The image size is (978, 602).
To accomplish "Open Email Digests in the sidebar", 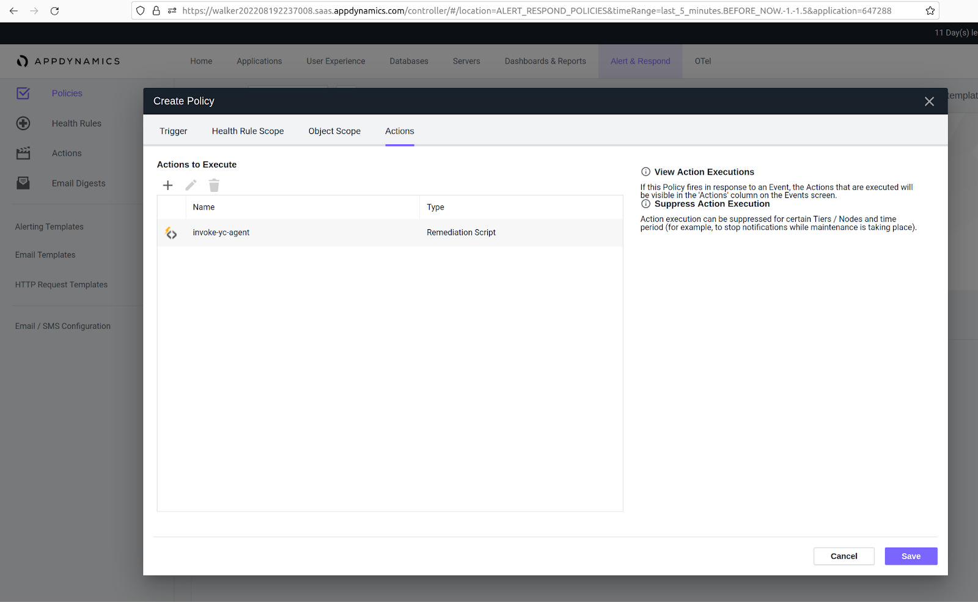I will (x=78, y=183).
